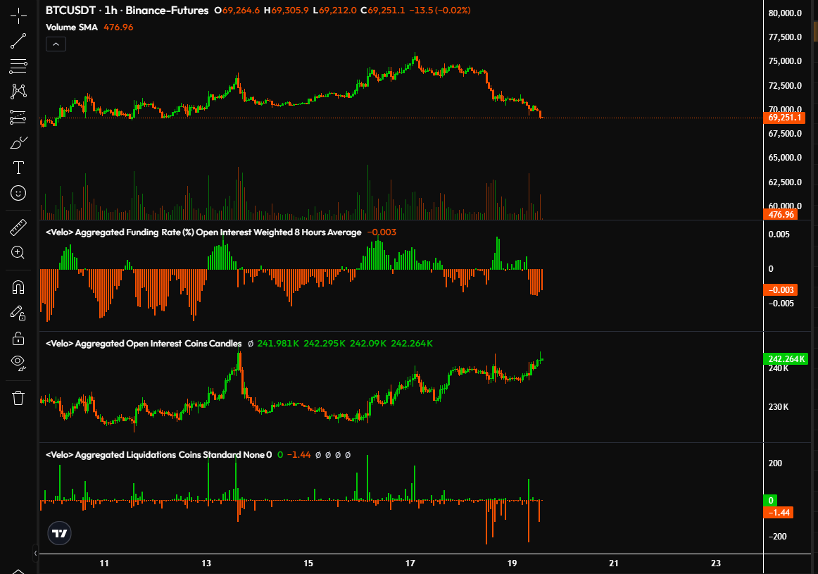The image size is (818, 574).
Task: Click the 230K open interest scale value
Action: coord(779,407)
